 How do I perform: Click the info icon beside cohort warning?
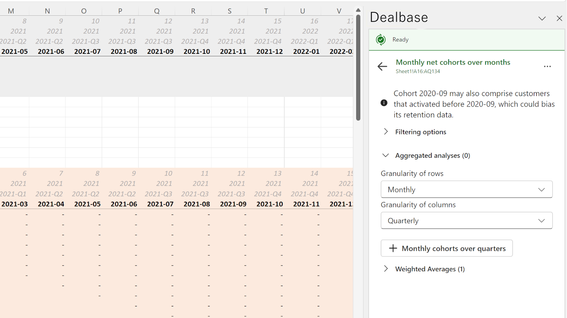[x=384, y=103]
